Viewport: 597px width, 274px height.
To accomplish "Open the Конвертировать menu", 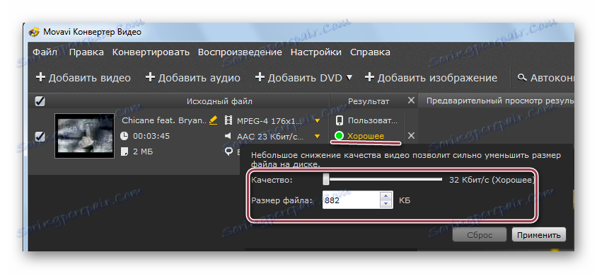I will (151, 52).
